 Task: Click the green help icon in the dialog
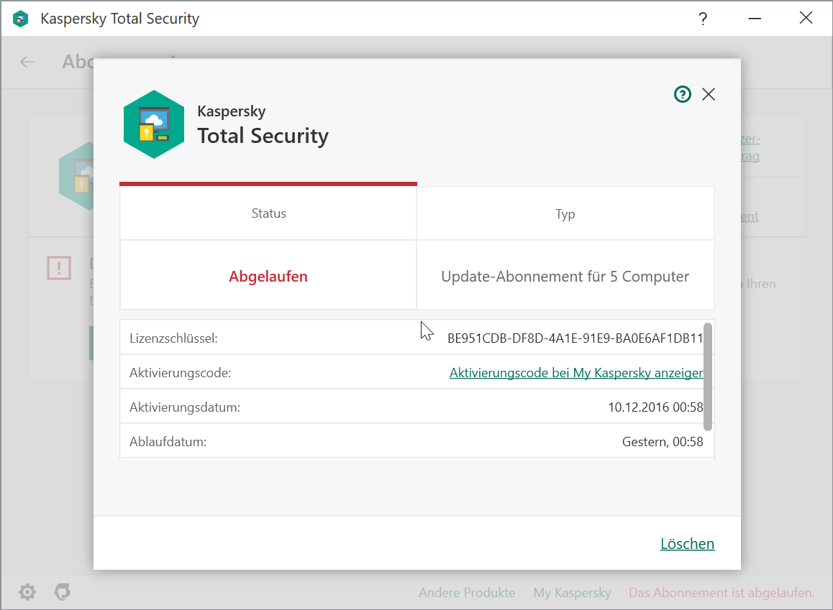[682, 94]
